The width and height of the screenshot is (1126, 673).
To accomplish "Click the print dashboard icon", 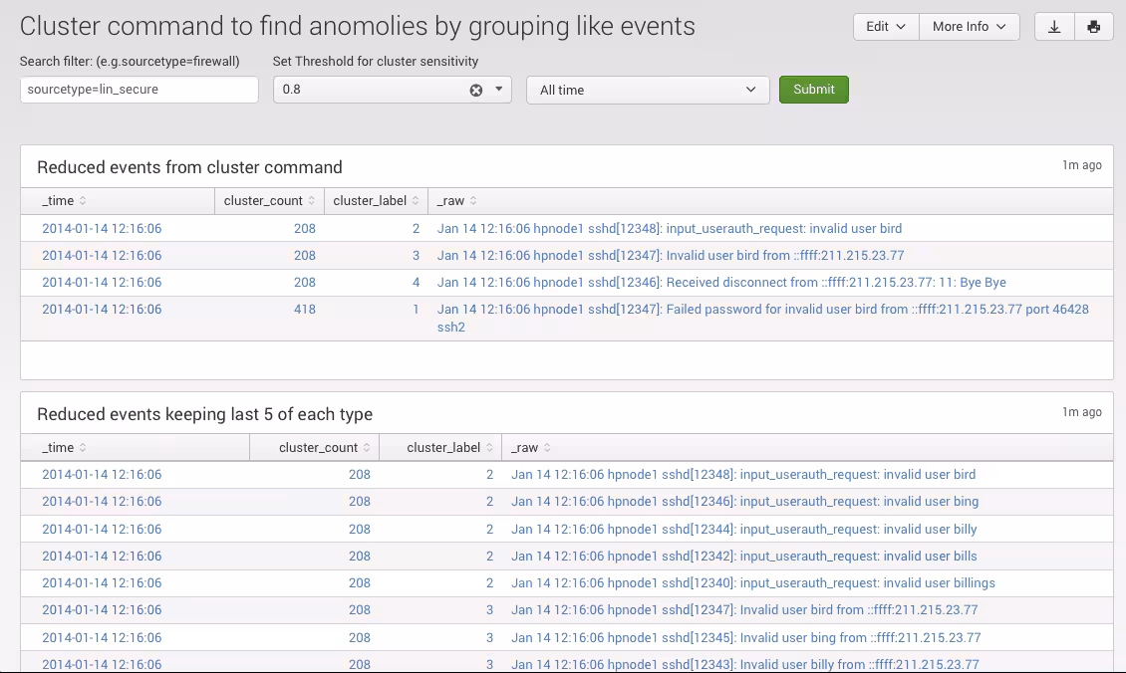I will tap(1094, 27).
